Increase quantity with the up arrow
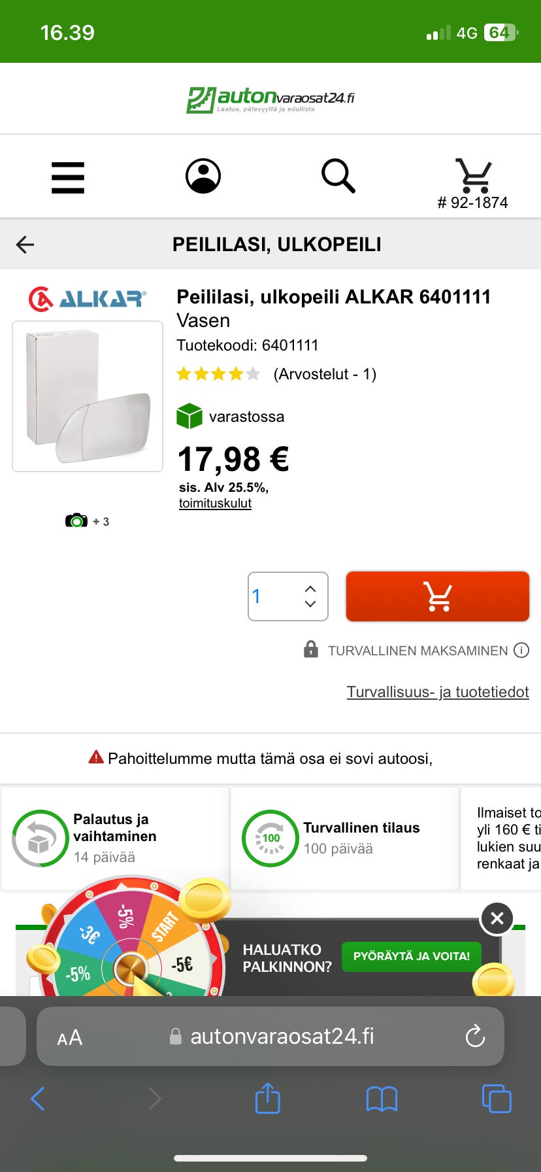 (310, 589)
